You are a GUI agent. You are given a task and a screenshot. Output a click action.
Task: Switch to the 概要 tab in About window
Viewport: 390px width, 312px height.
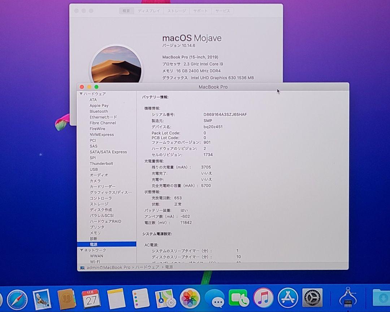click(126, 11)
